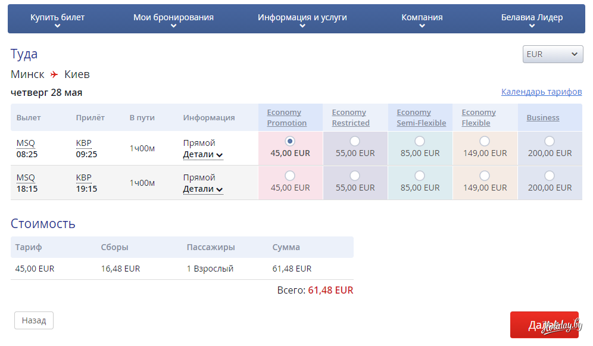Open the Календарь тарифов link

pos(541,92)
